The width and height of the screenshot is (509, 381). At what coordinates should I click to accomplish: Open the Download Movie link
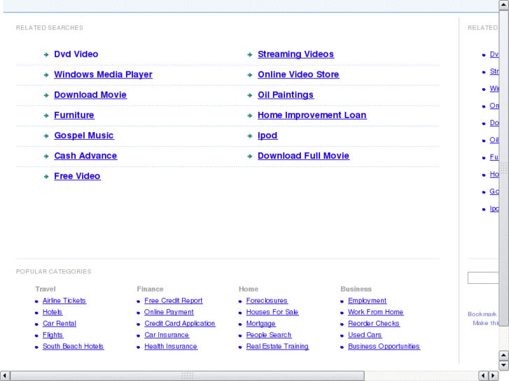coord(90,94)
